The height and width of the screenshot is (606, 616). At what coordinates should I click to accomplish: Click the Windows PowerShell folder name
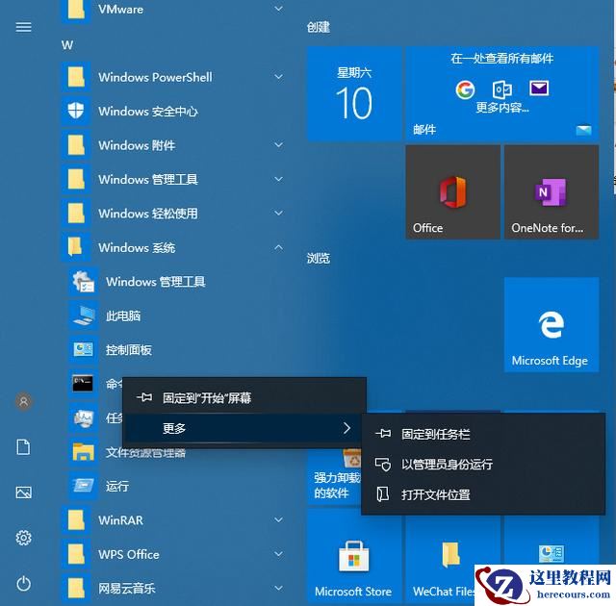(x=156, y=77)
